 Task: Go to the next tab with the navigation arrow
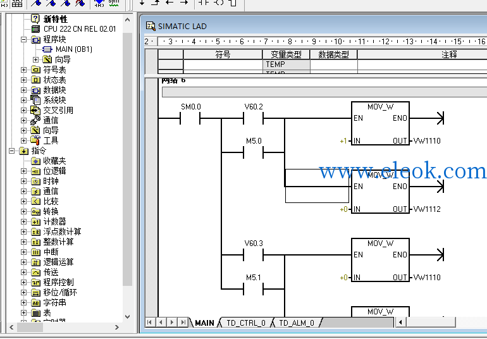(x=172, y=322)
